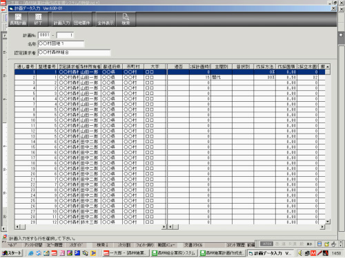Click the 終了 exit toolbar icon

(38, 19)
